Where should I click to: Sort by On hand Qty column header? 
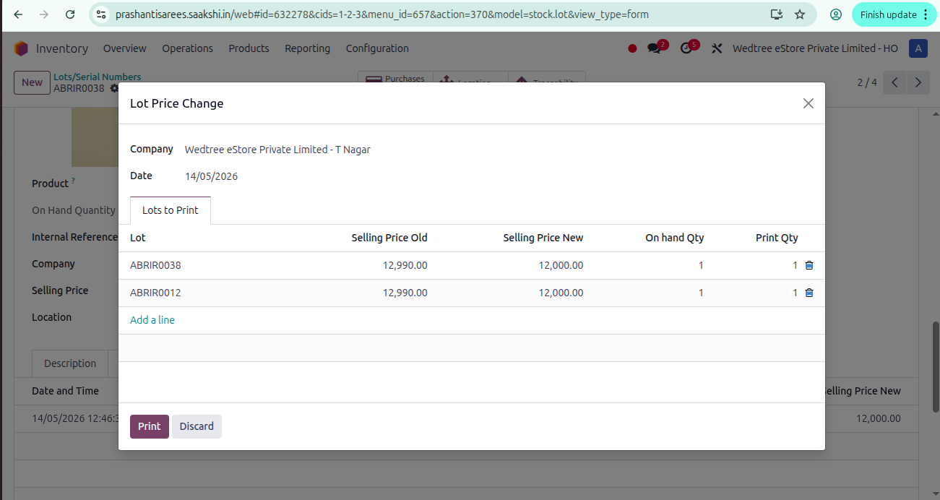(675, 238)
